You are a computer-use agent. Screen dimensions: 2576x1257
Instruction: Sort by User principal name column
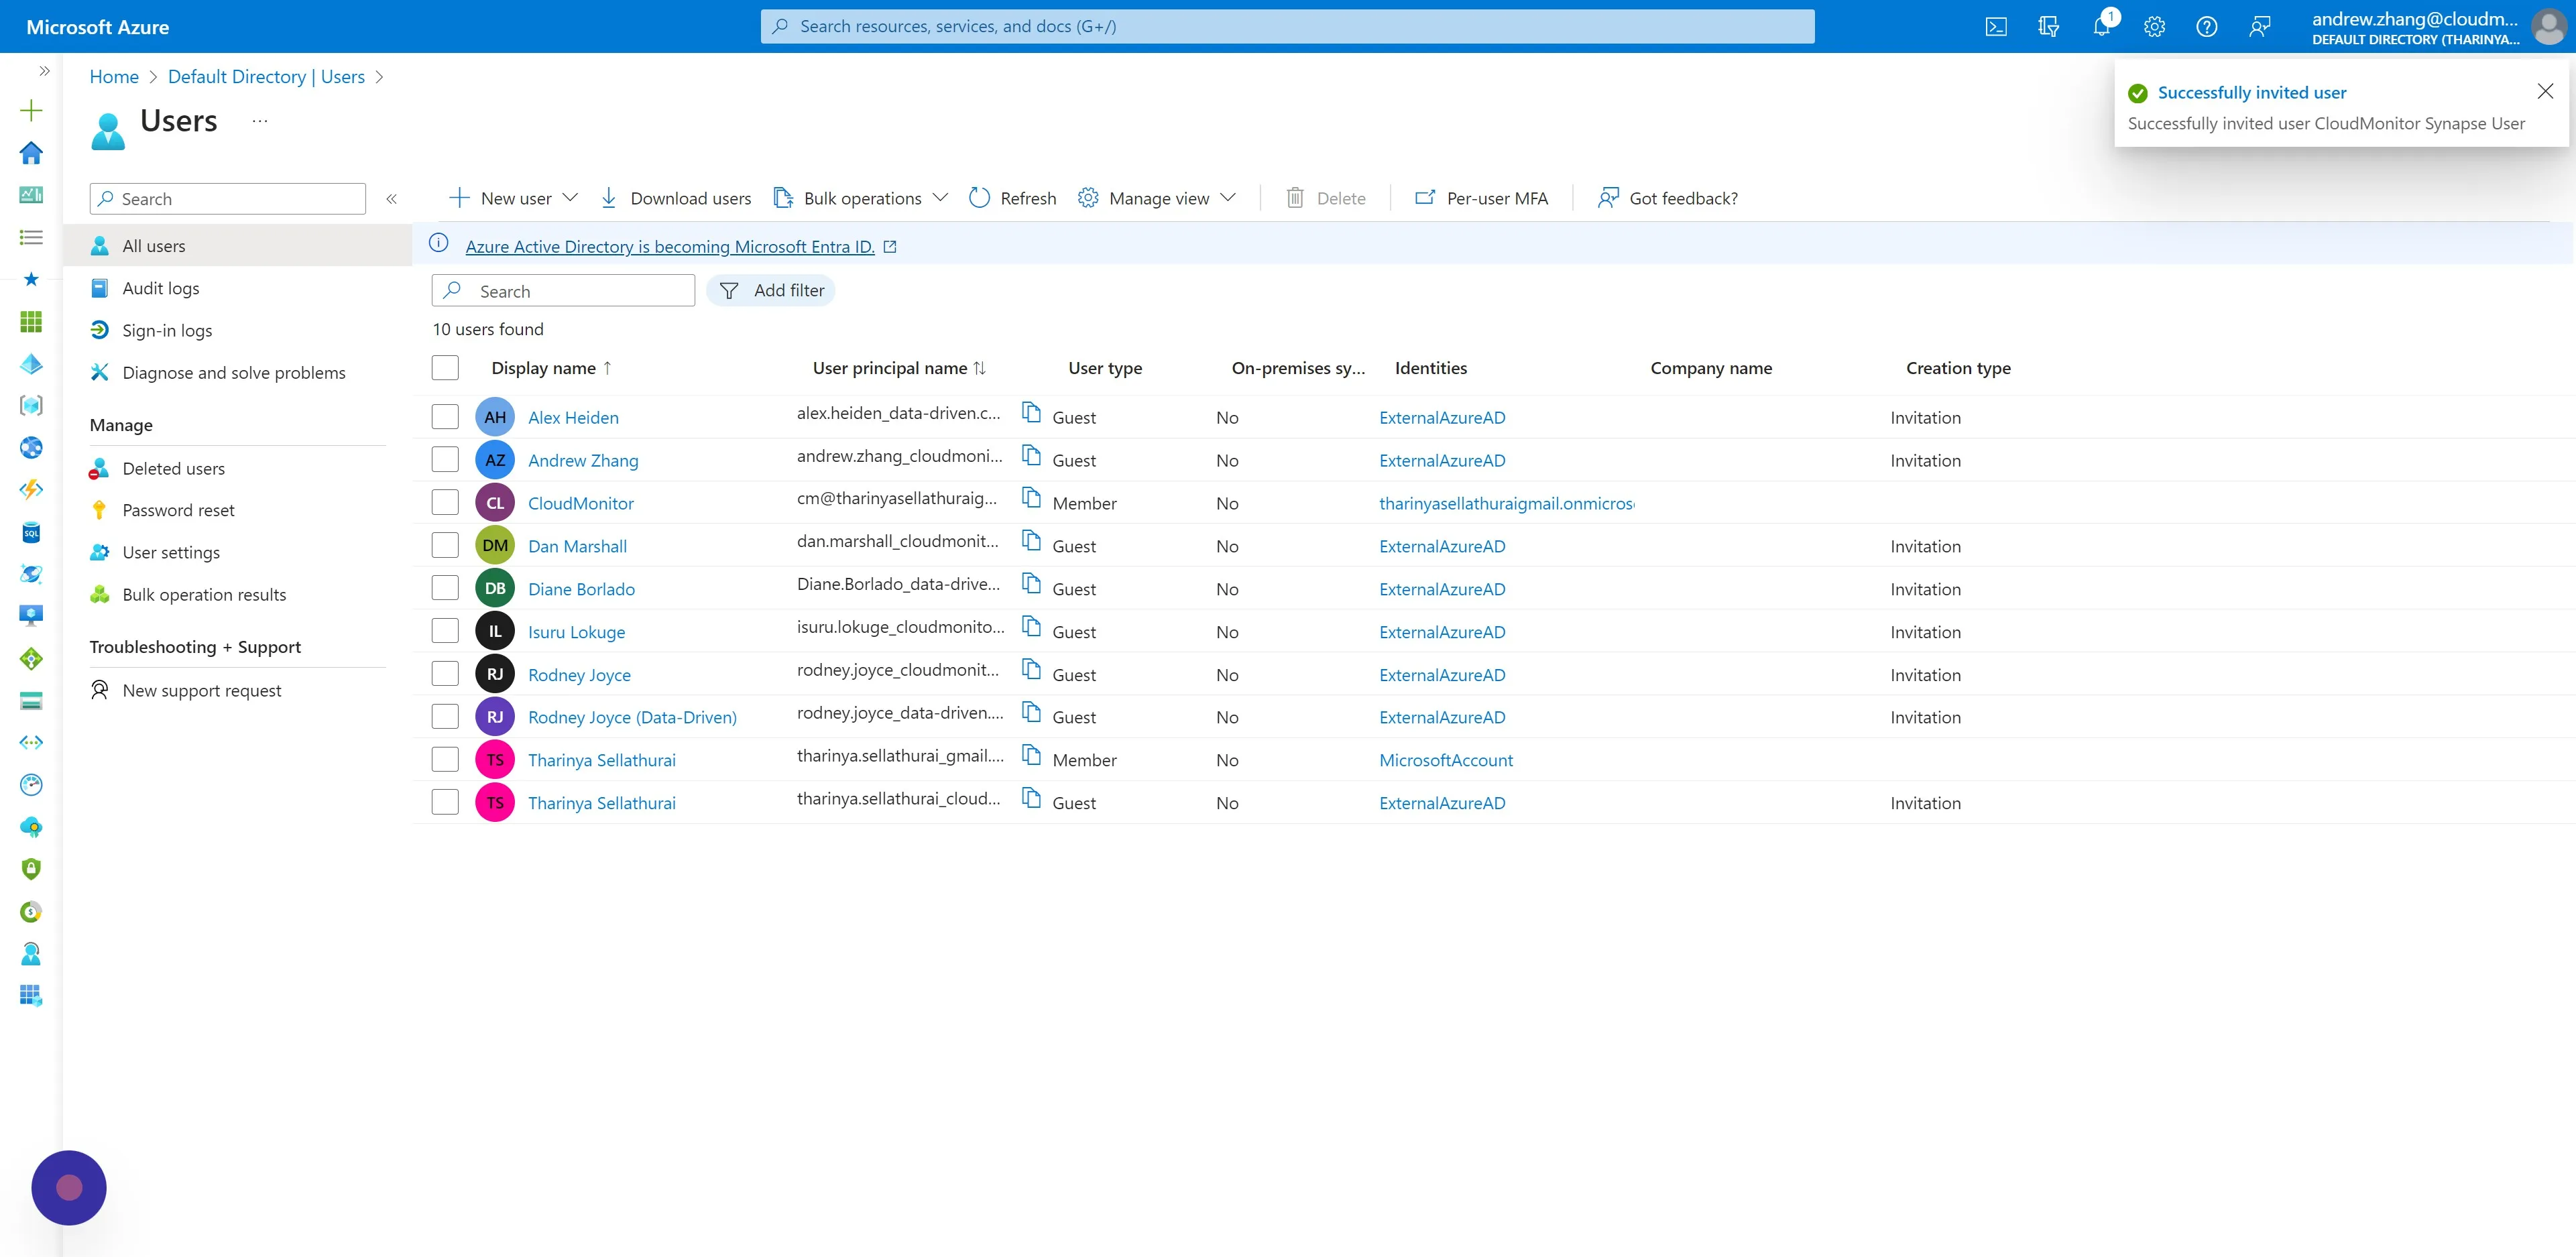(x=899, y=368)
